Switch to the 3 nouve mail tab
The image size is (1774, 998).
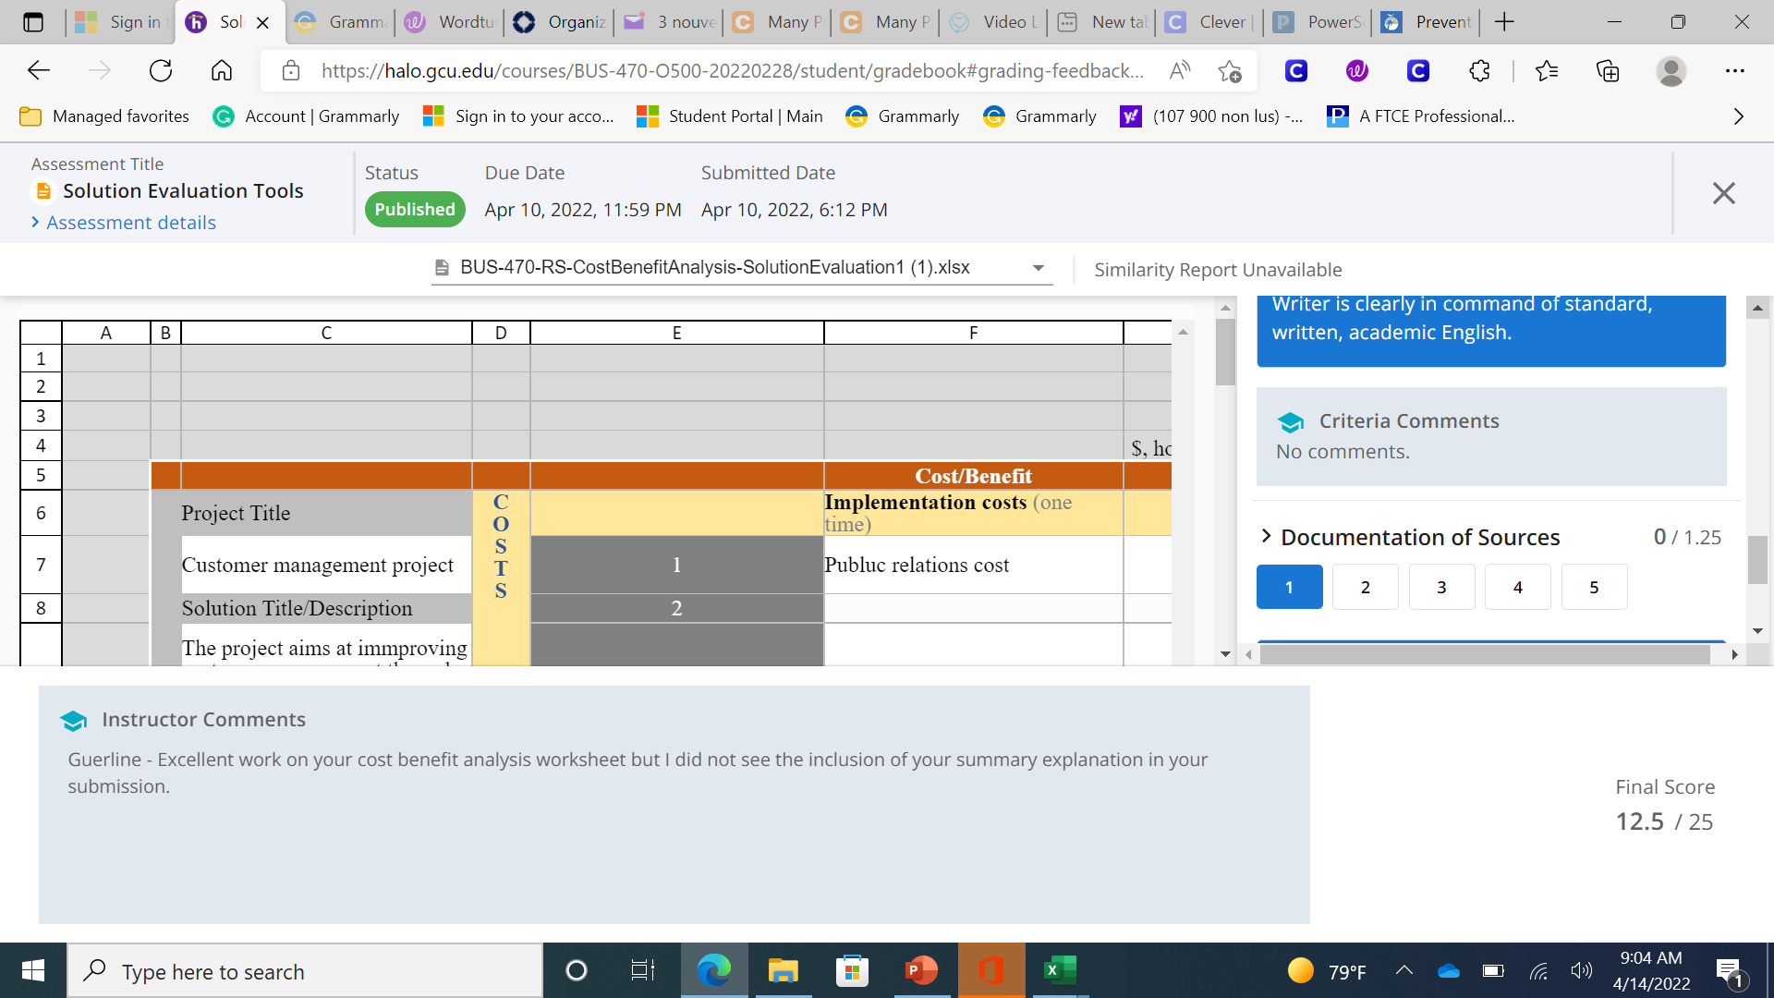[x=669, y=21]
